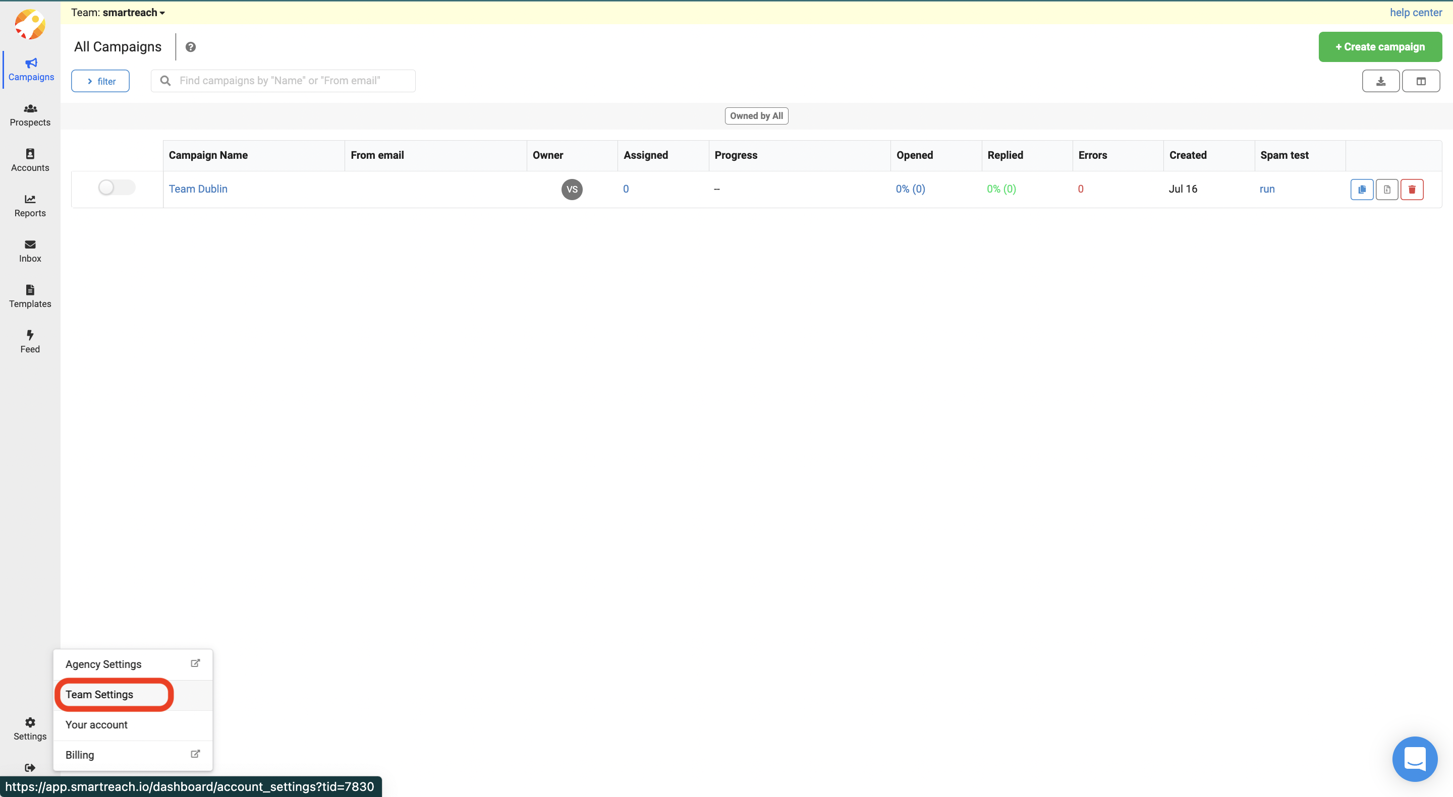
Task: Open the Inbox section
Action: pyautogui.click(x=30, y=251)
